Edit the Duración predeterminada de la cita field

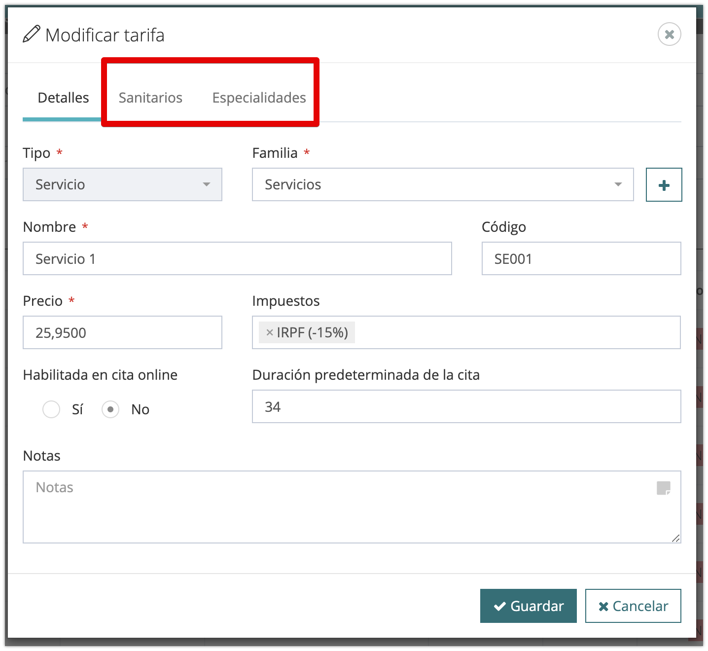pos(466,406)
